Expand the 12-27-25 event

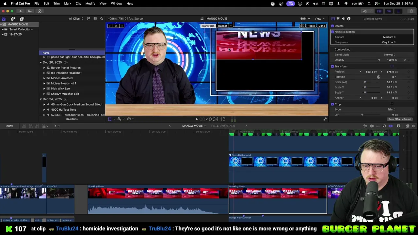[x=3, y=34]
